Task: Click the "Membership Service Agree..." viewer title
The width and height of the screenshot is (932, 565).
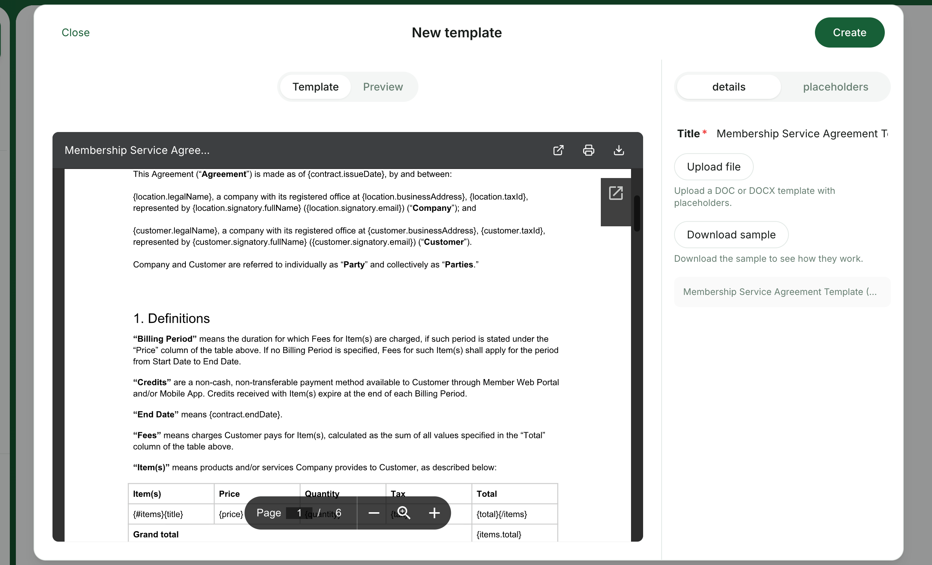Action: [x=137, y=150]
